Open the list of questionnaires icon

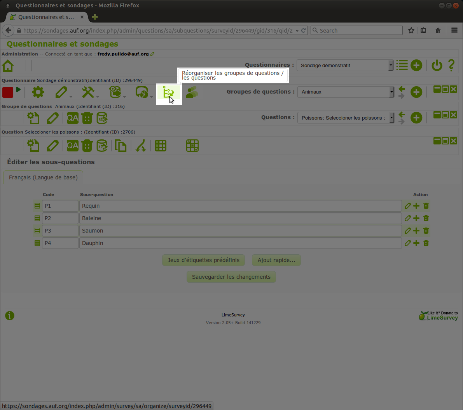[402, 65]
